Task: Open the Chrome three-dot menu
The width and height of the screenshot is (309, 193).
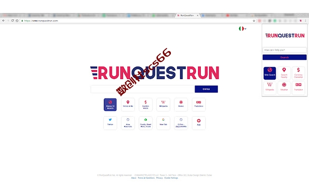Action: (x=306, y=21)
